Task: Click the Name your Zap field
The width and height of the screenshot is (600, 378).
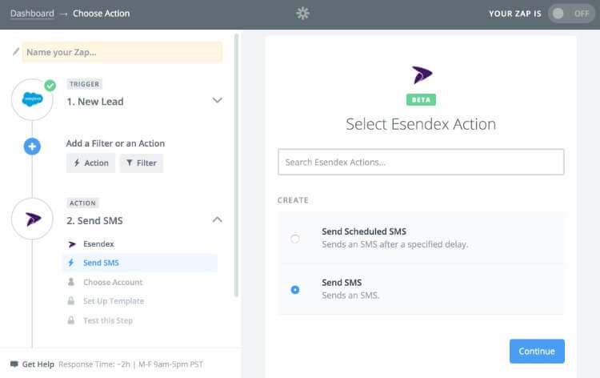Action: coord(122,52)
